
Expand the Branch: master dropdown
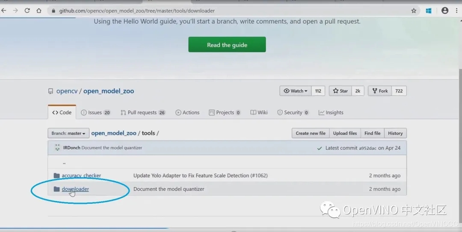(x=68, y=133)
